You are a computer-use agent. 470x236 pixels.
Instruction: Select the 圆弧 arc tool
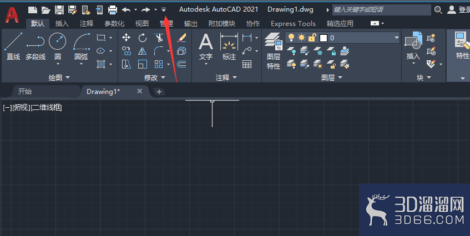click(81, 46)
